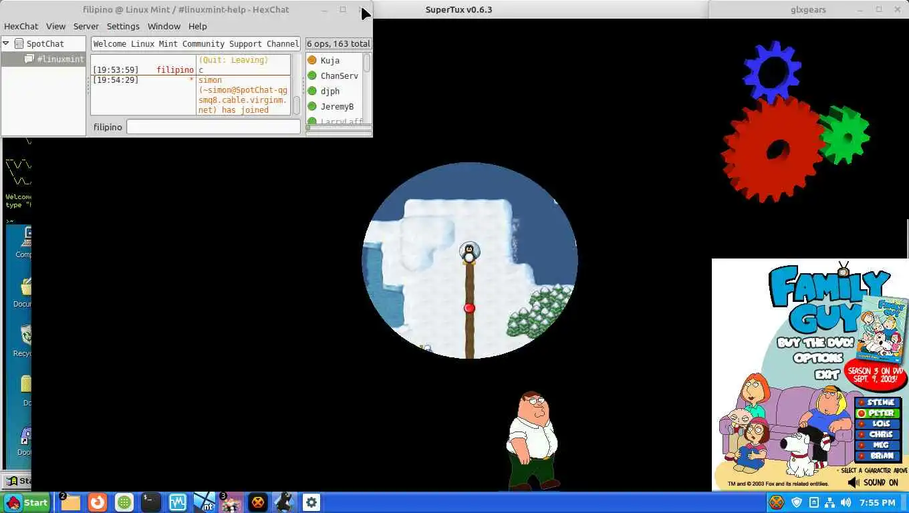
Task: Click the walking Peter Griffin desktop character
Action: (x=532, y=441)
